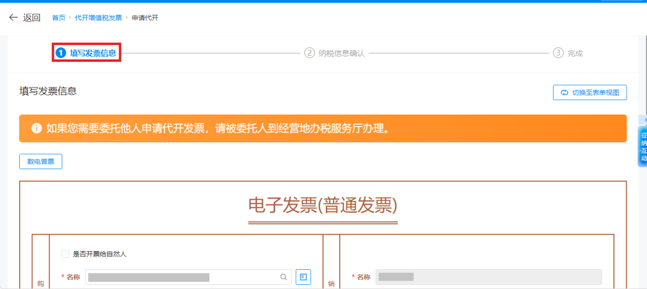Click the back arrow icon
This screenshot has width=647, height=289.
(x=14, y=17)
